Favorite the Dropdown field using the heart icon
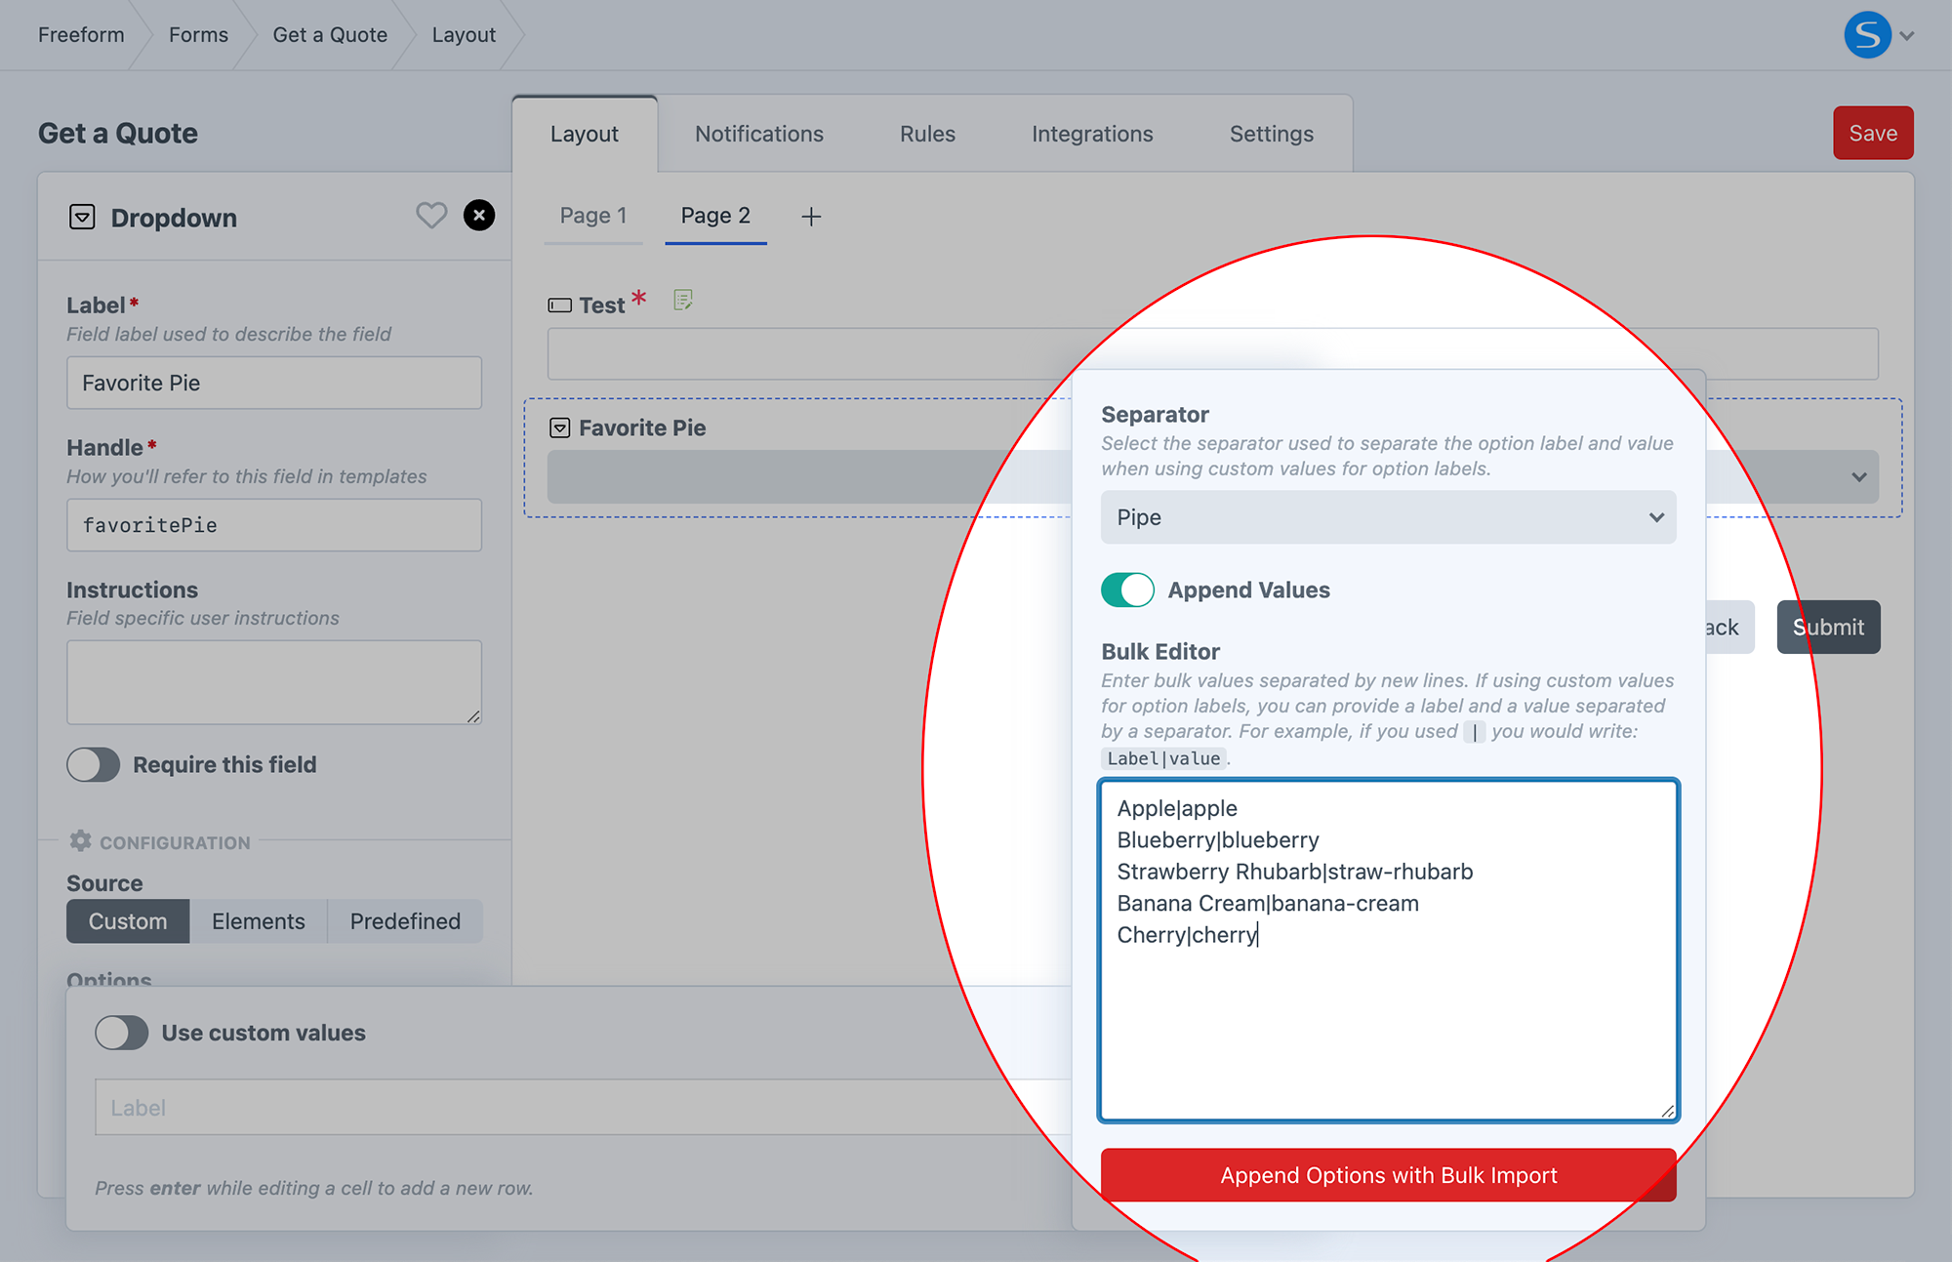 (x=430, y=216)
